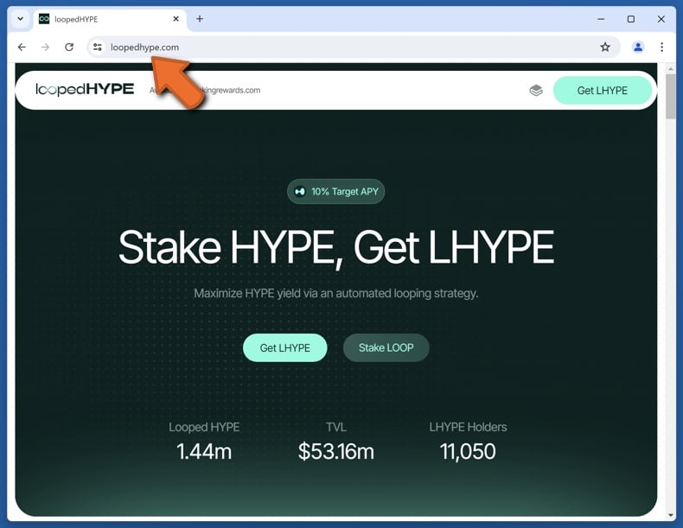Click the 10% Target APY badge

click(335, 192)
